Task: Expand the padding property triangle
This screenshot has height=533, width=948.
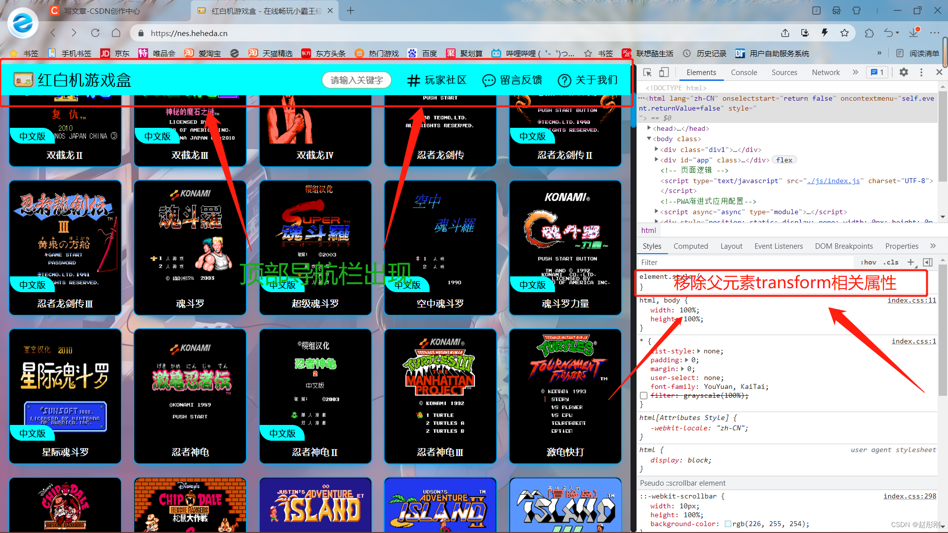Action: coord(686,360)
